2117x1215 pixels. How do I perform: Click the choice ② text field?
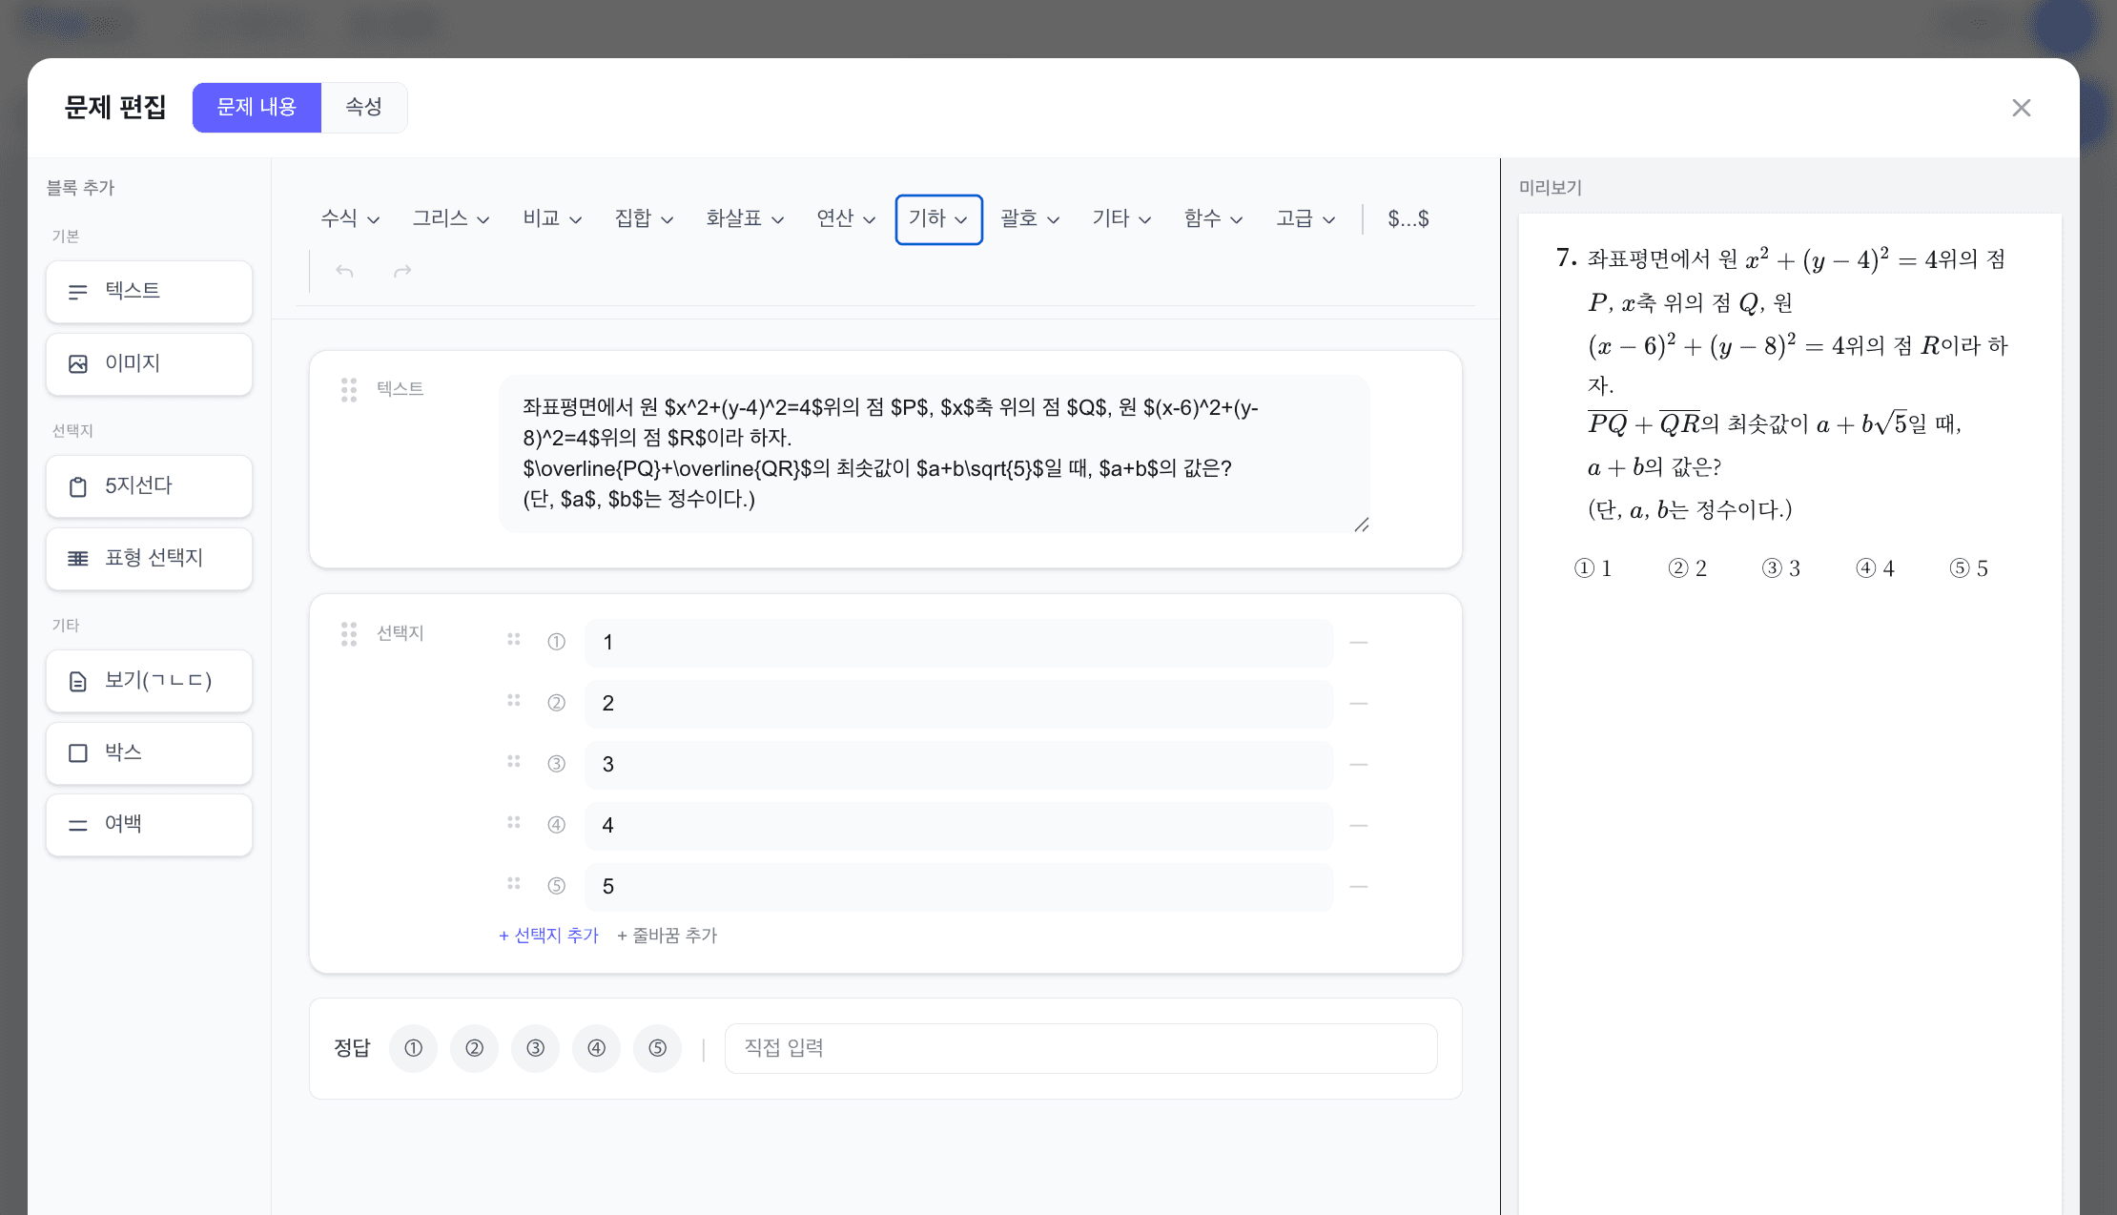coord(958,704)
